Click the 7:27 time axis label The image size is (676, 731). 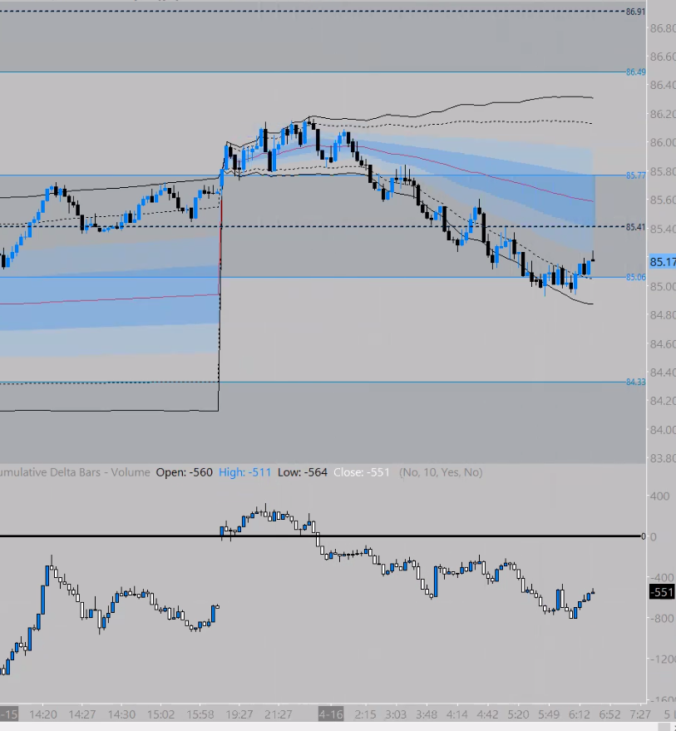click(640, 714)
